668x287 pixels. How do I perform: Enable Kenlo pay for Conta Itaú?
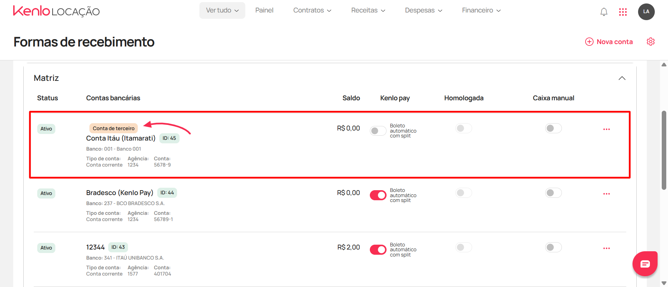[x=378, y=131]
